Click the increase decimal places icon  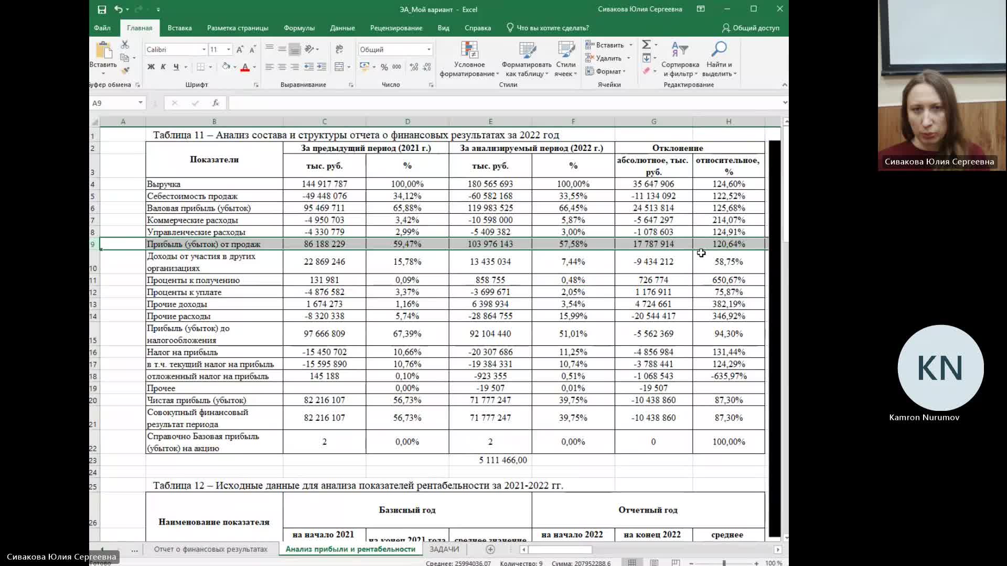pos(414,67)
